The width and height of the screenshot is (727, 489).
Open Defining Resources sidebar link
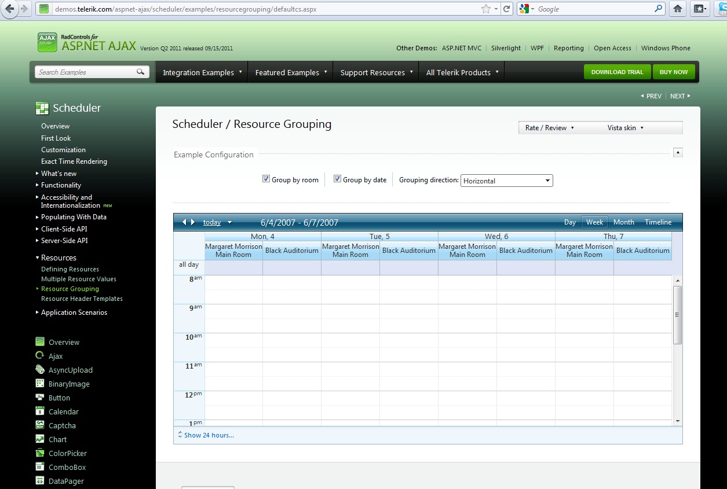70,269
